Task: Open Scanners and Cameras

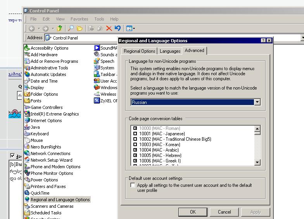Action: pyautogui.click(x=49, y=206)
